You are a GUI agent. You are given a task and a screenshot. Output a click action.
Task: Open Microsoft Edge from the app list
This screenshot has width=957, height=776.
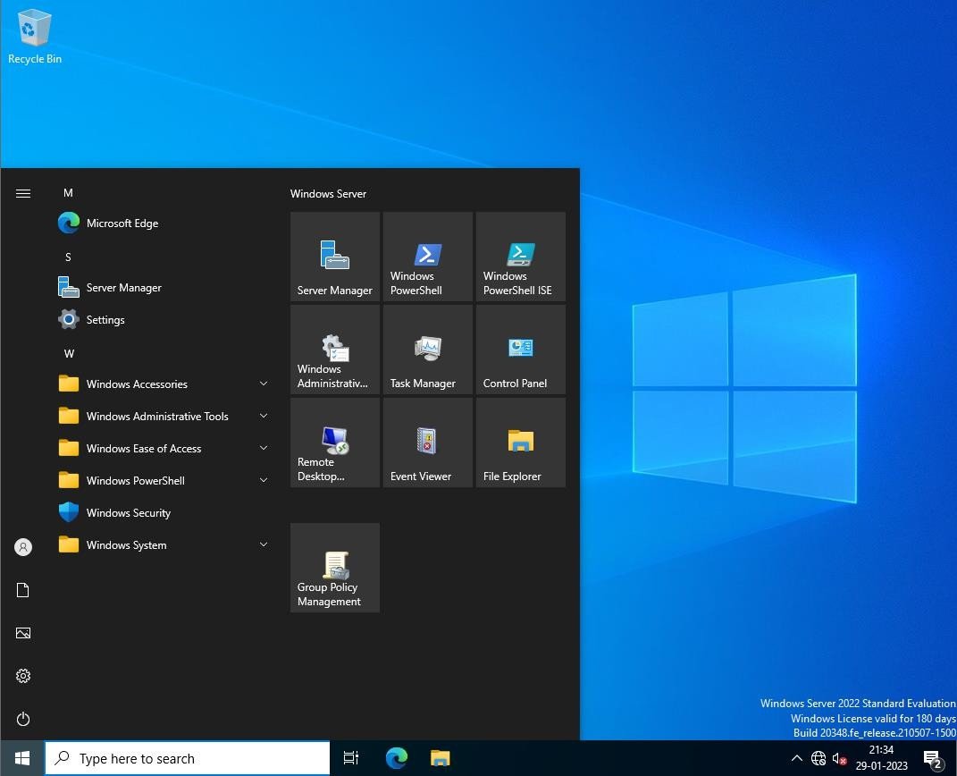point(164,224)
